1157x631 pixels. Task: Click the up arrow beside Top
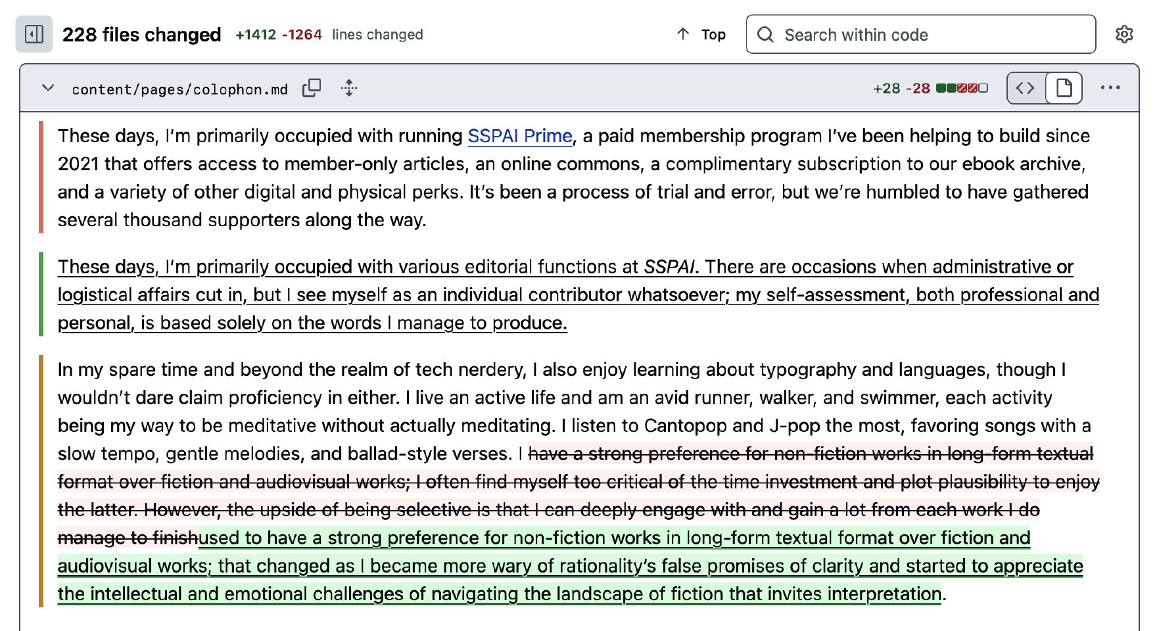(x=683, y=34)
